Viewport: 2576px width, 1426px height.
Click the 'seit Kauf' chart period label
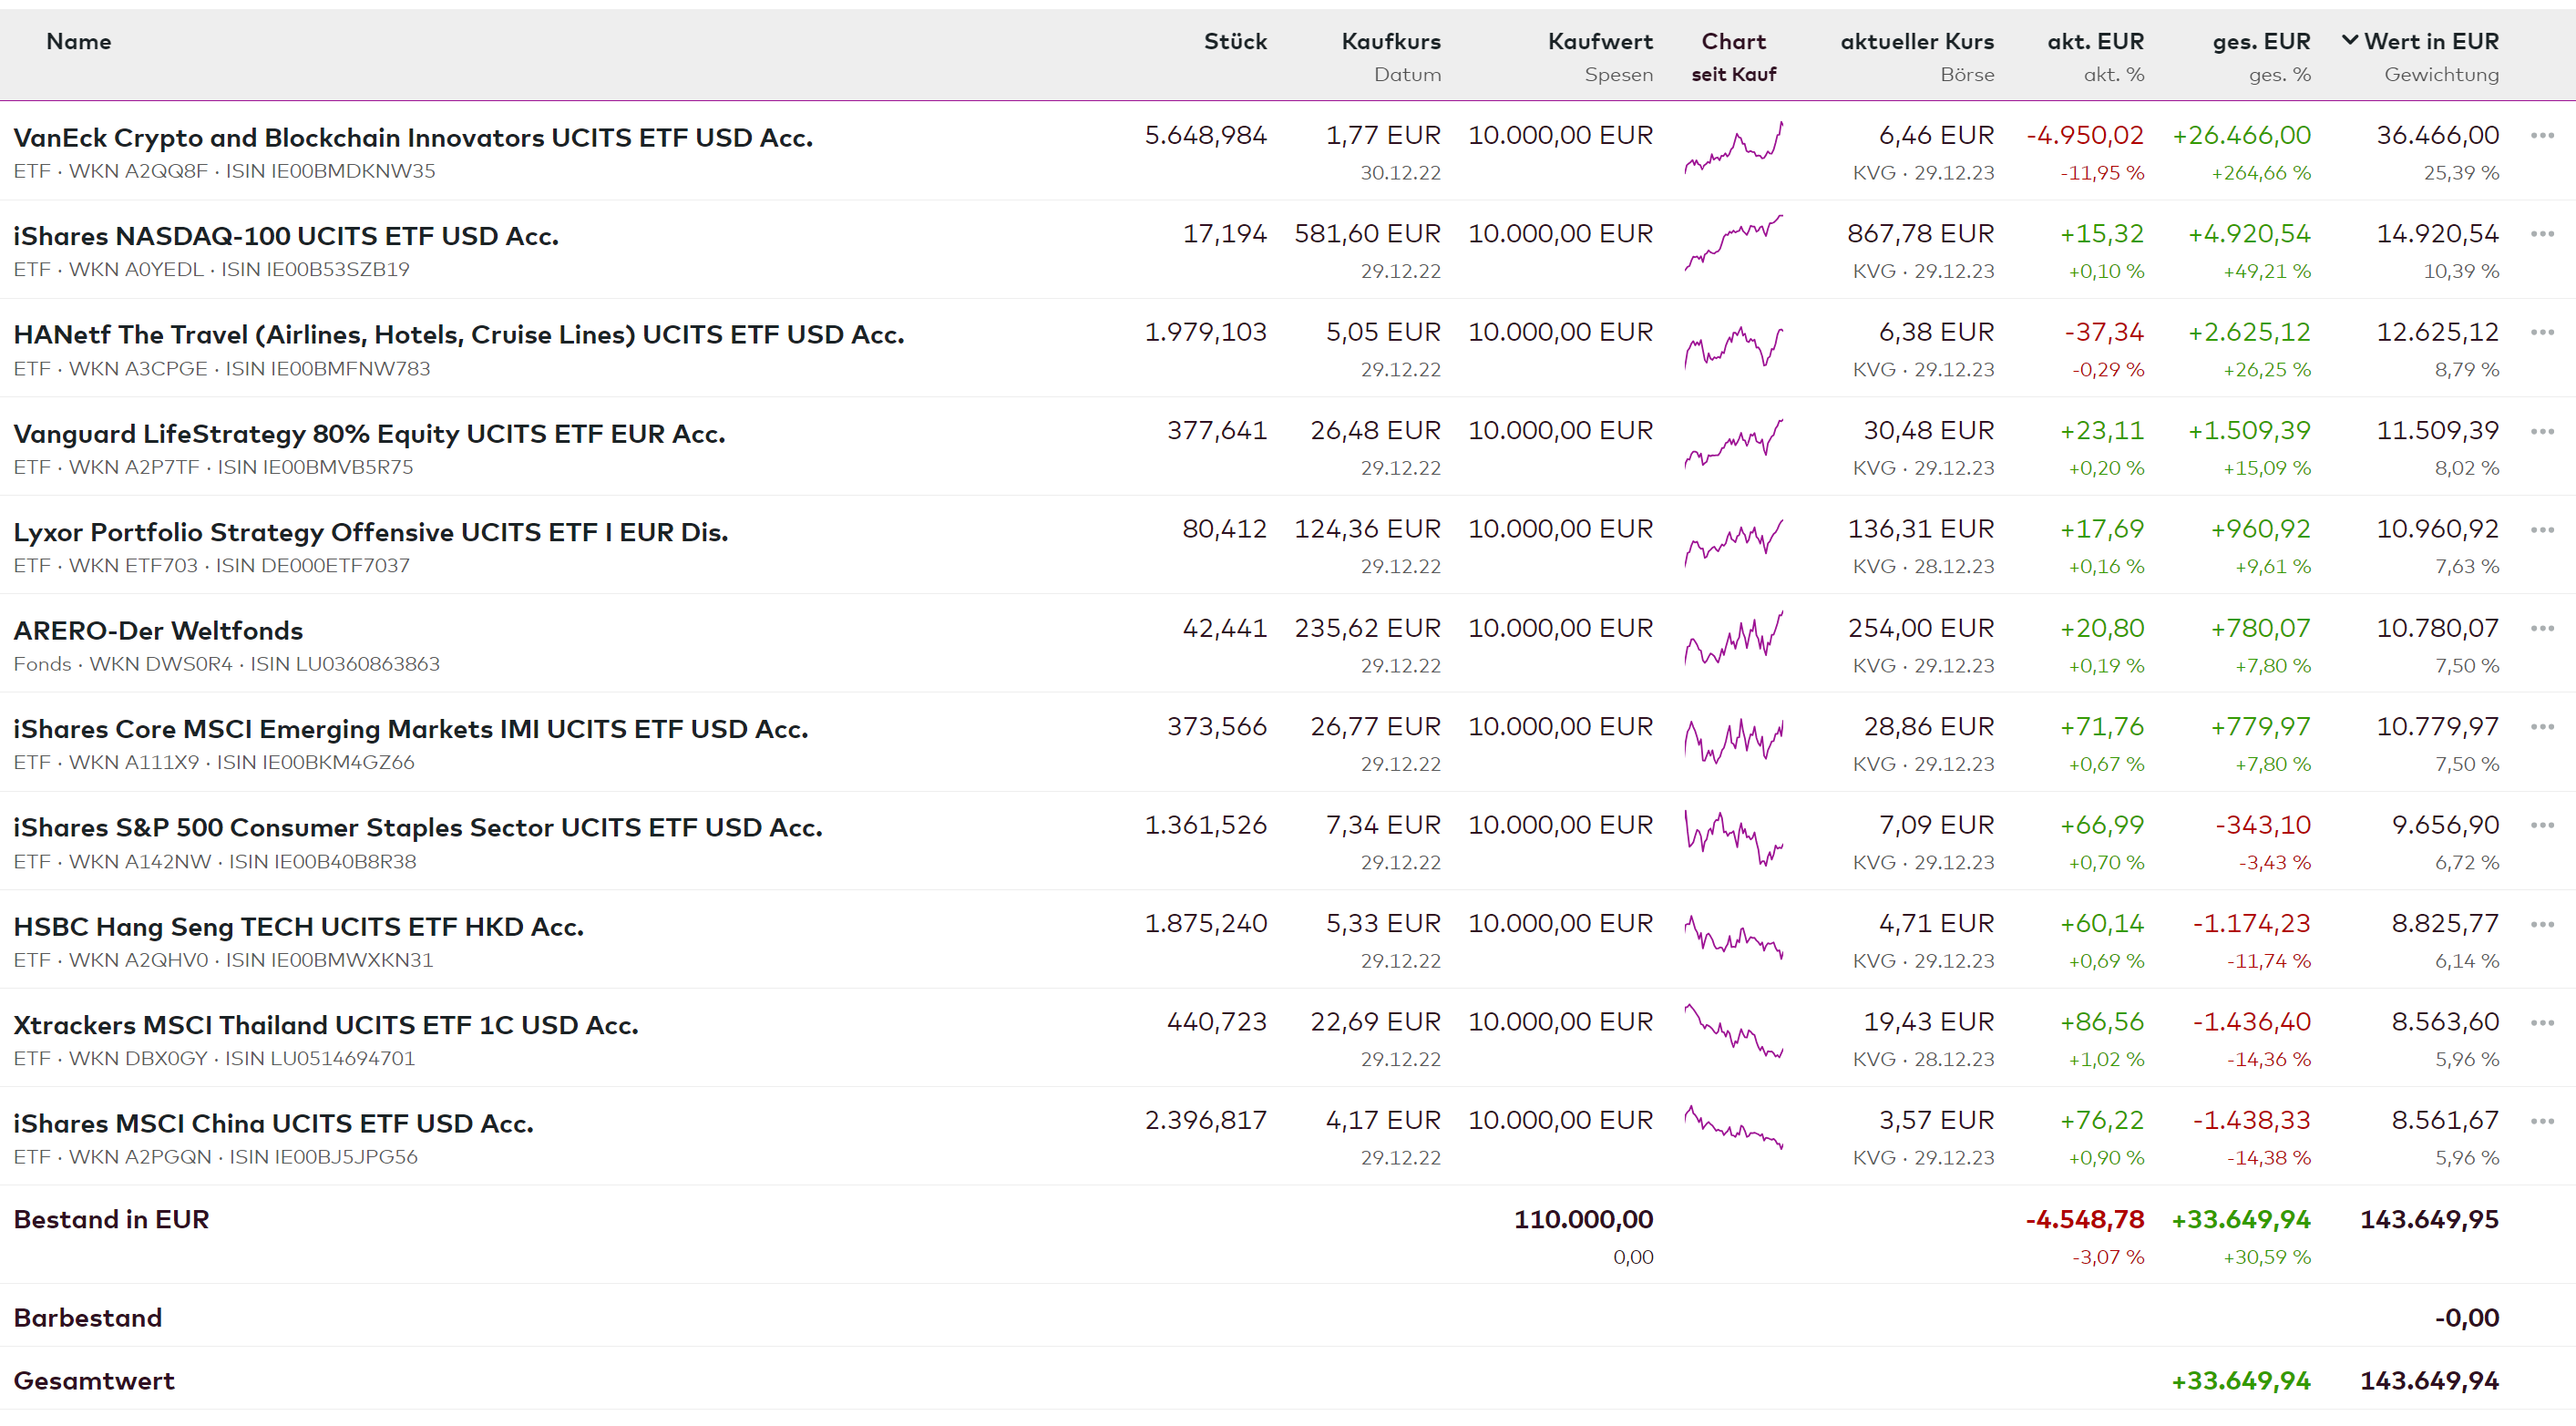tap(1733, 74)
